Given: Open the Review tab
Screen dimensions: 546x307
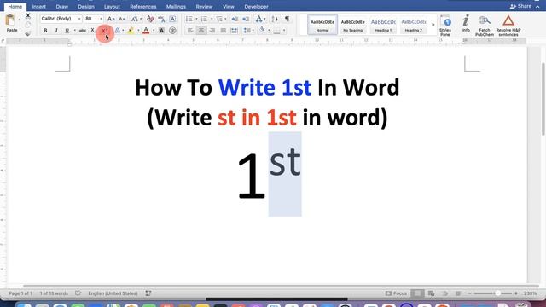Looking at the screenshot, I should (204, 7).
